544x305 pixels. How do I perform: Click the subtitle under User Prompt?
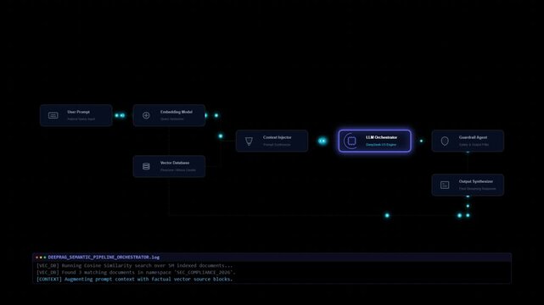point(81,119)
